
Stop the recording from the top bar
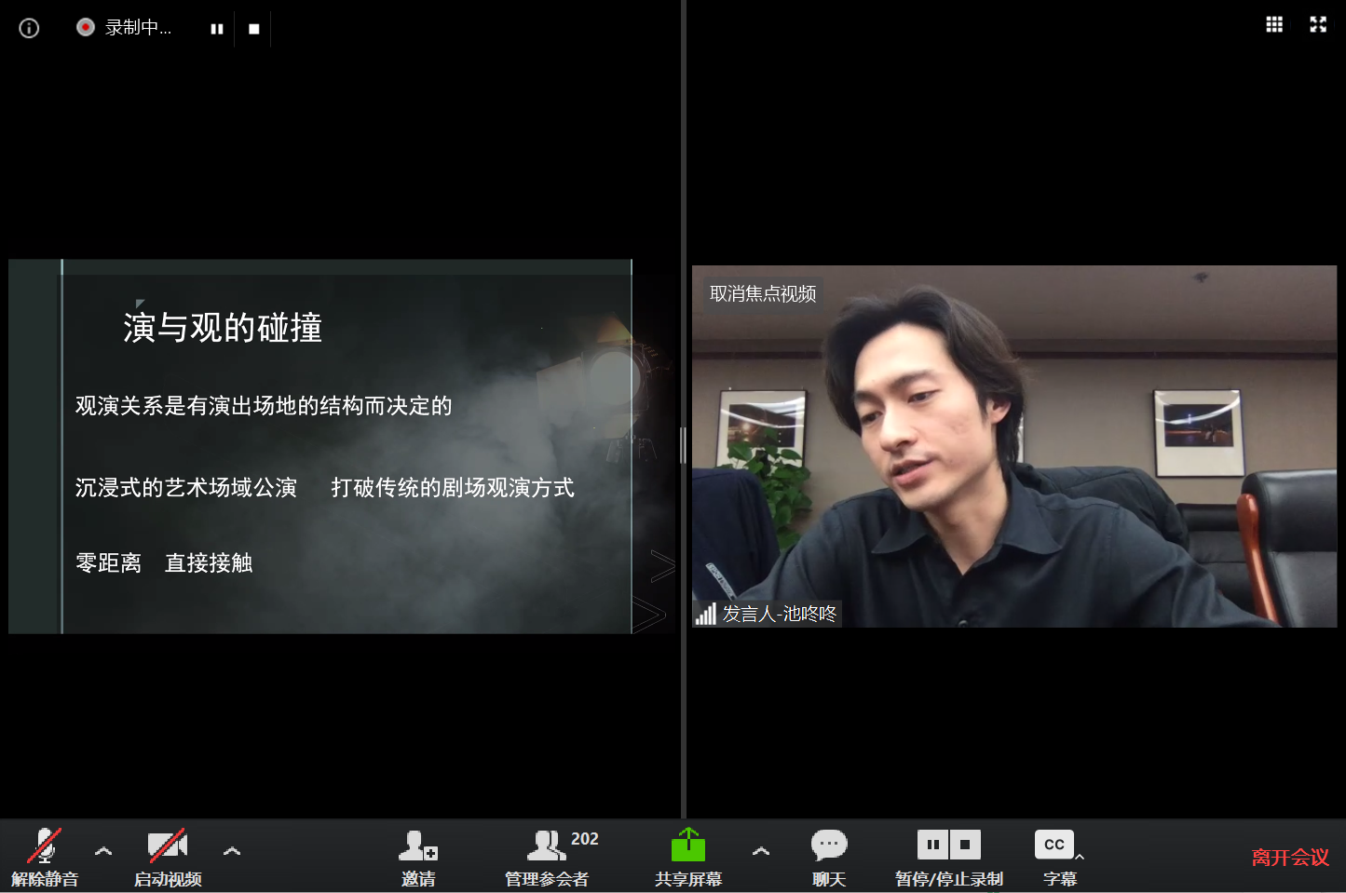pyautogui.click(x=254, y=29)
